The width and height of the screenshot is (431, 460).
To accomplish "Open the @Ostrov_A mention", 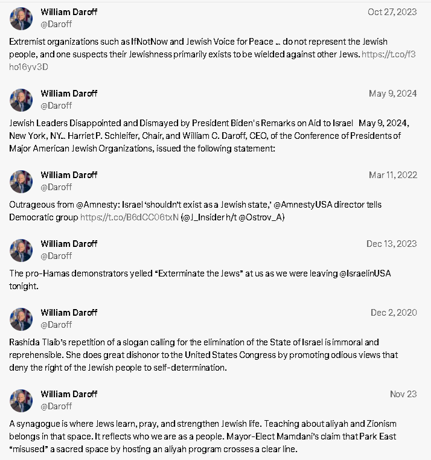I will 261,217.
